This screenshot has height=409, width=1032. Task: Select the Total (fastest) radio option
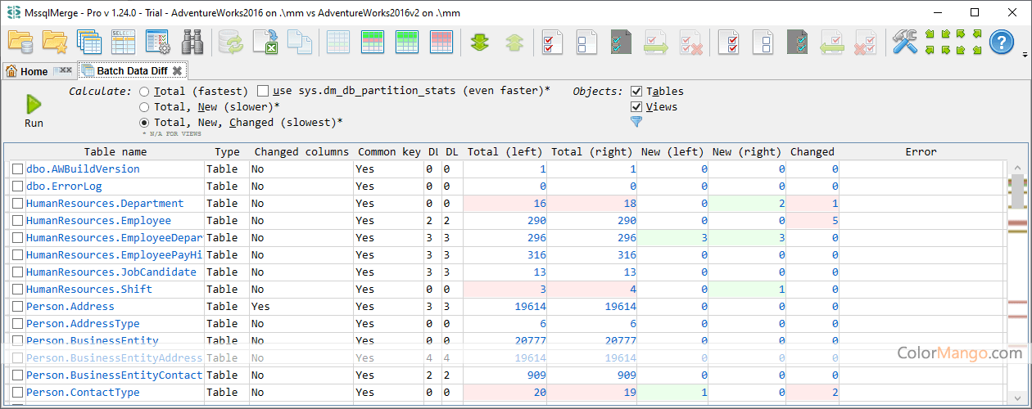point(144,92)
